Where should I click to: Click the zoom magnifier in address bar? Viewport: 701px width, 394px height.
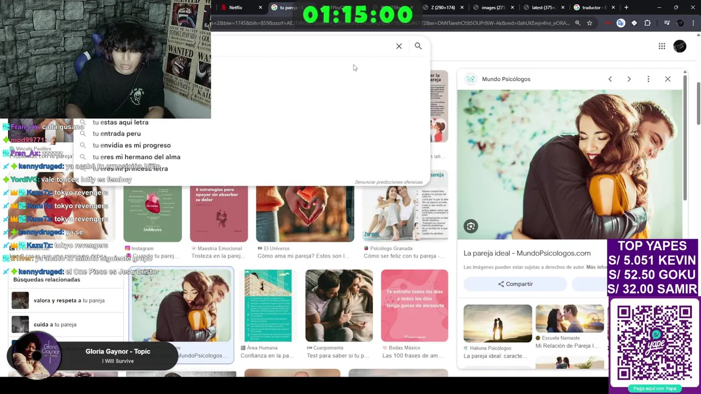[x=577, y=23]
